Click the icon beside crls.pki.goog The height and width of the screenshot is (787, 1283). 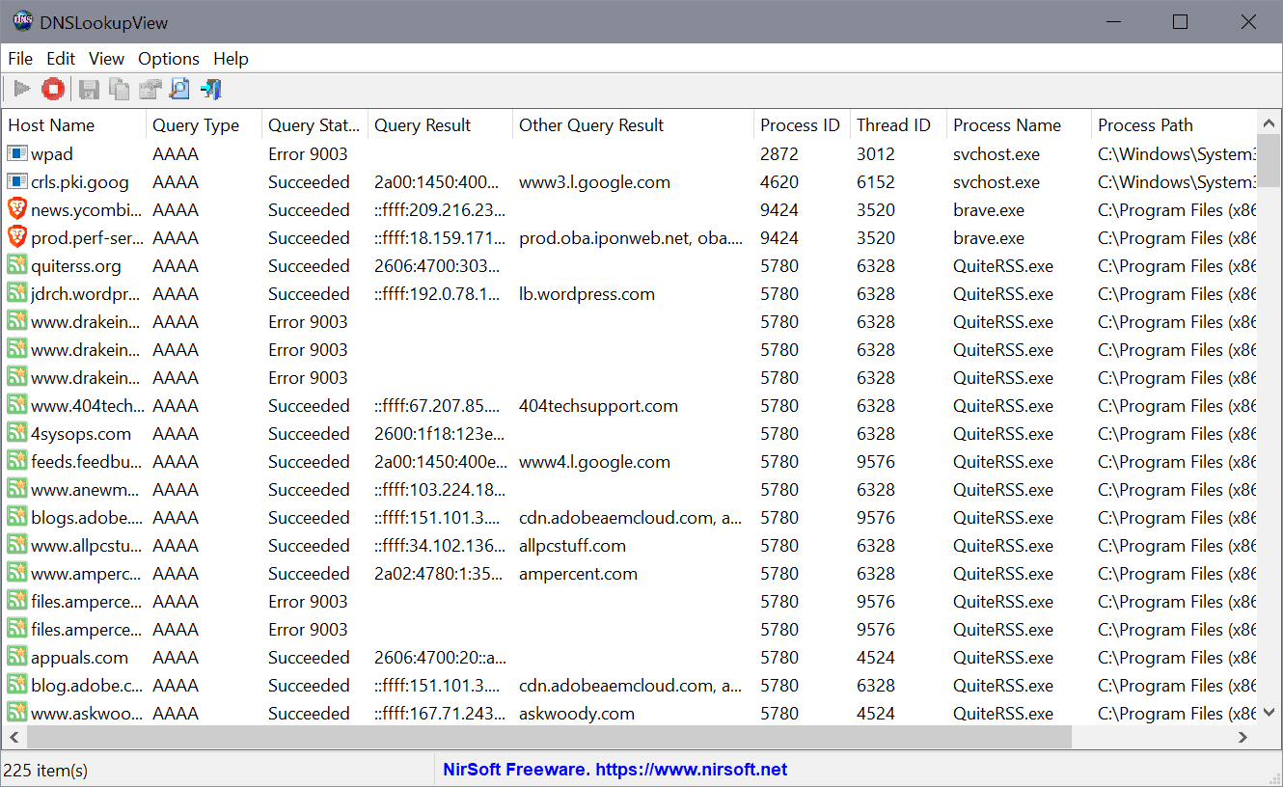click(x=16, y=181)
